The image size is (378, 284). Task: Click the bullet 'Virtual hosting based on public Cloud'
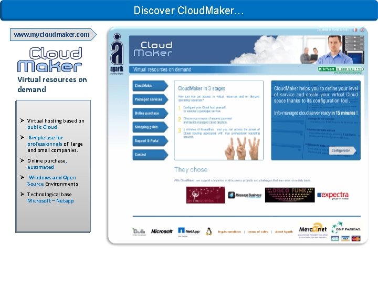point(56,124)
